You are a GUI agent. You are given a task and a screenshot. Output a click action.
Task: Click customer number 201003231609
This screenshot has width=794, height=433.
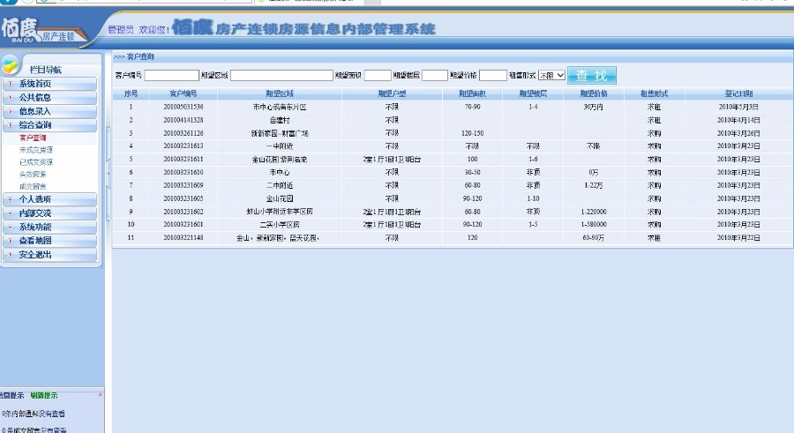coord(184,185)
